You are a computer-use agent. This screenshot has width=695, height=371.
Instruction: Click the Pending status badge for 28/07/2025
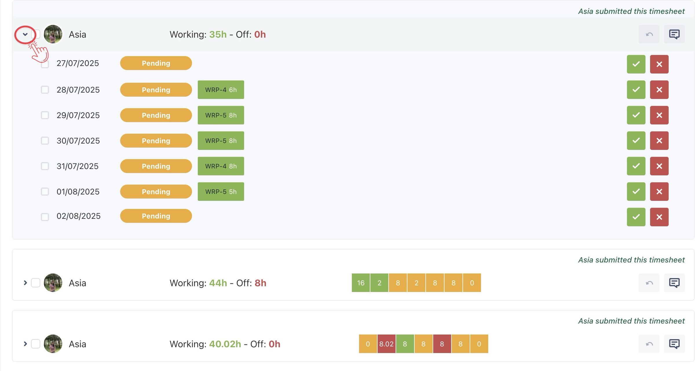pos(156,90)
